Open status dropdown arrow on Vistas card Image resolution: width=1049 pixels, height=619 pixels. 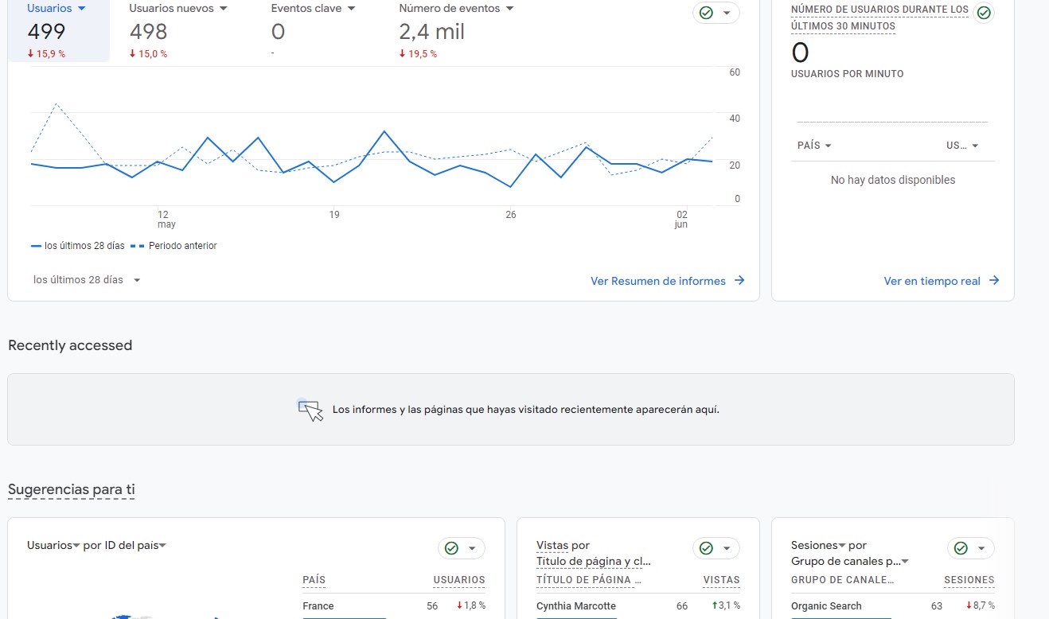click(727, 548)
